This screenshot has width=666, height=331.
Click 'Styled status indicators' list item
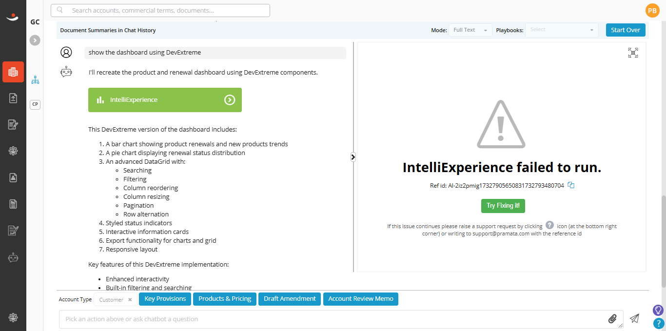(x=139, y=223)
